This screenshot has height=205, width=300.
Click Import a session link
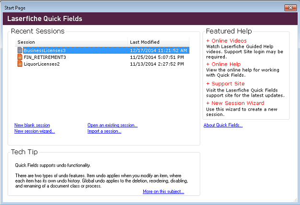pyautogui.click(x=104, y=131)
